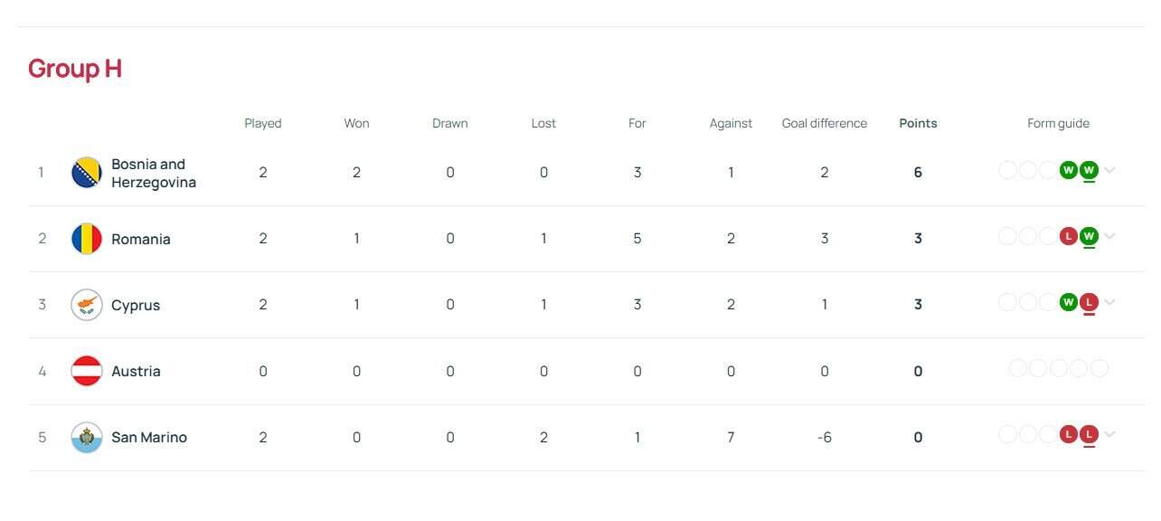Click the Cyprus flag icon

pos(87,305)
